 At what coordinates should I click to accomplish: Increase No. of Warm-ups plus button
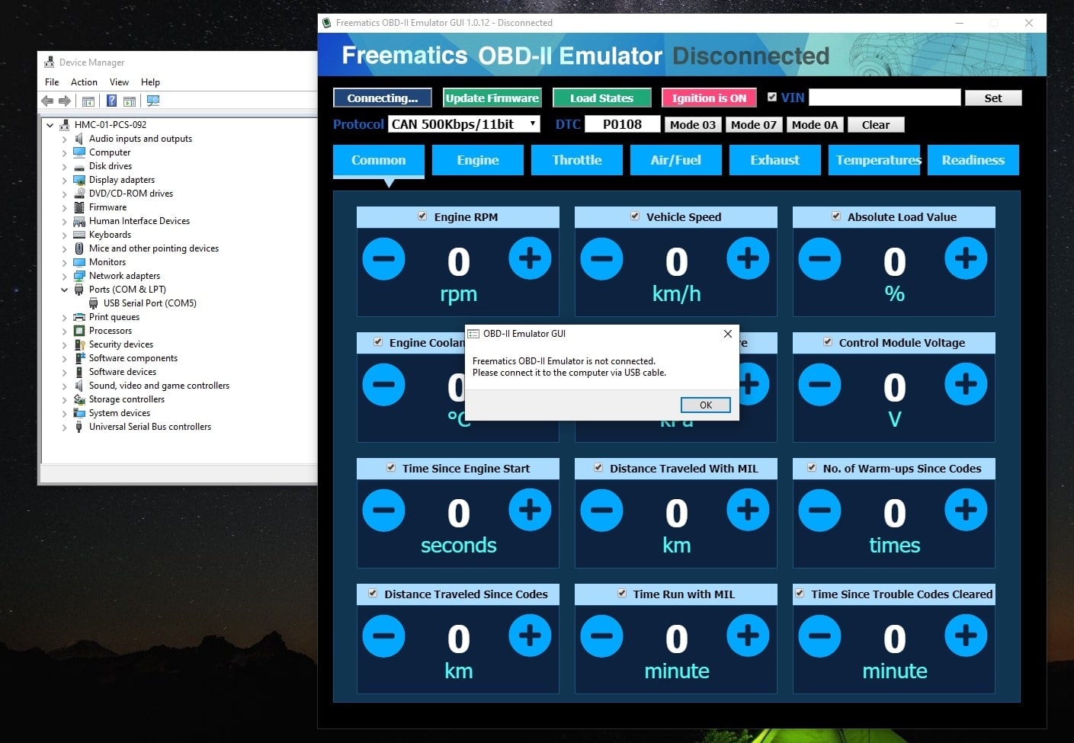pos(966,510)
